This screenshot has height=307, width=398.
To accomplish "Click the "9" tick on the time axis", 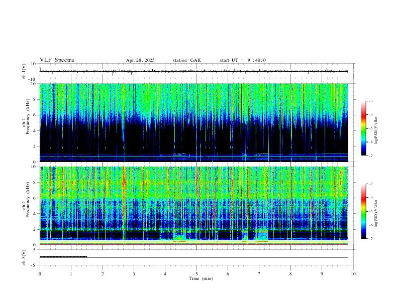I will click(322, 274).
